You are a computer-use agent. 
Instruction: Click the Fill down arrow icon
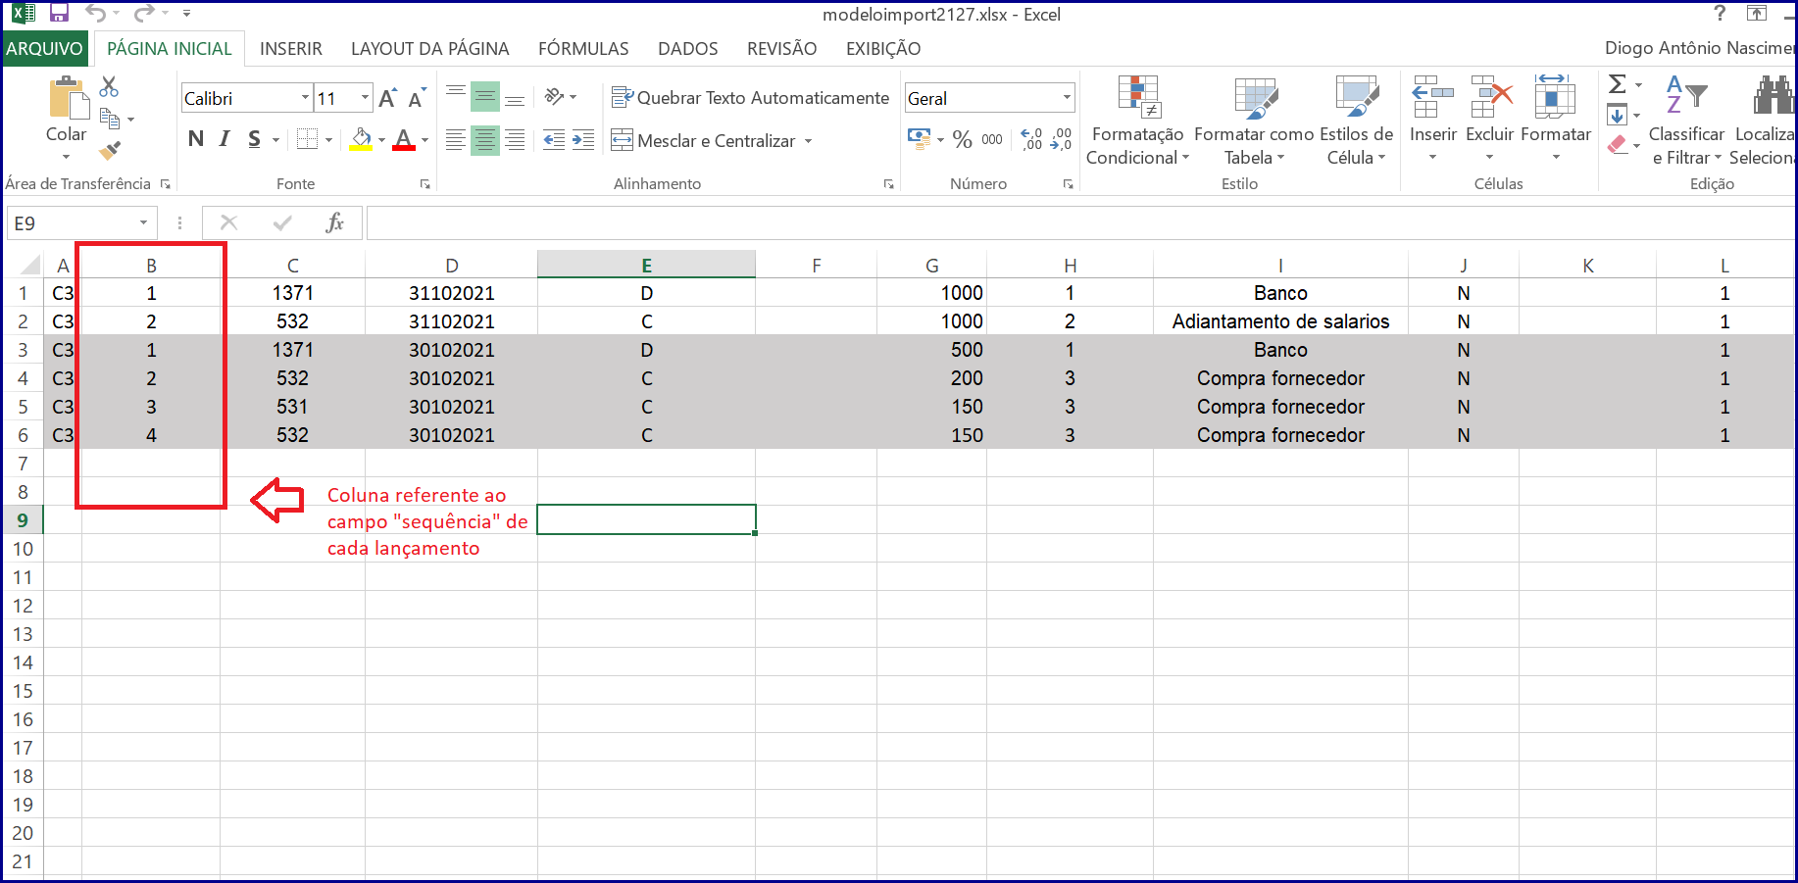1618,115
